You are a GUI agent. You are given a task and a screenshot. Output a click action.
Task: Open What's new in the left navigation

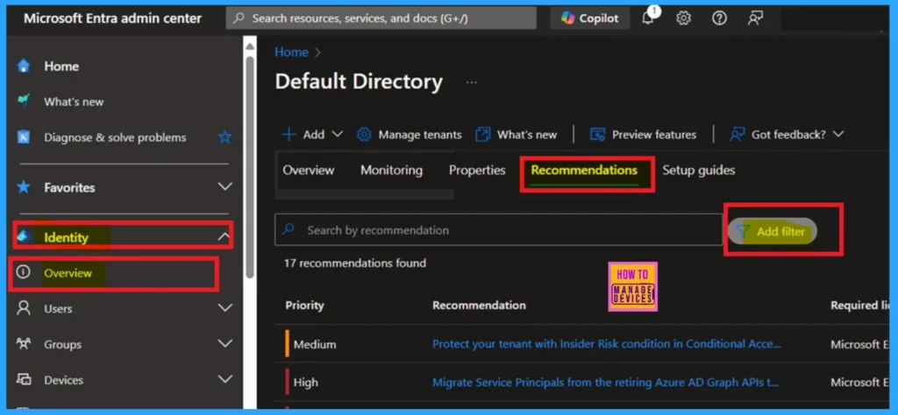click(74, 102)
